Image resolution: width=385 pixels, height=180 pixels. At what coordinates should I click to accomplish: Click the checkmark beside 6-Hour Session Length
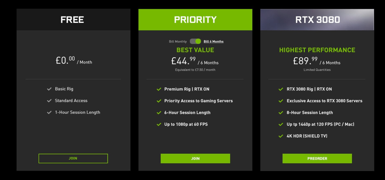[159, 113]
